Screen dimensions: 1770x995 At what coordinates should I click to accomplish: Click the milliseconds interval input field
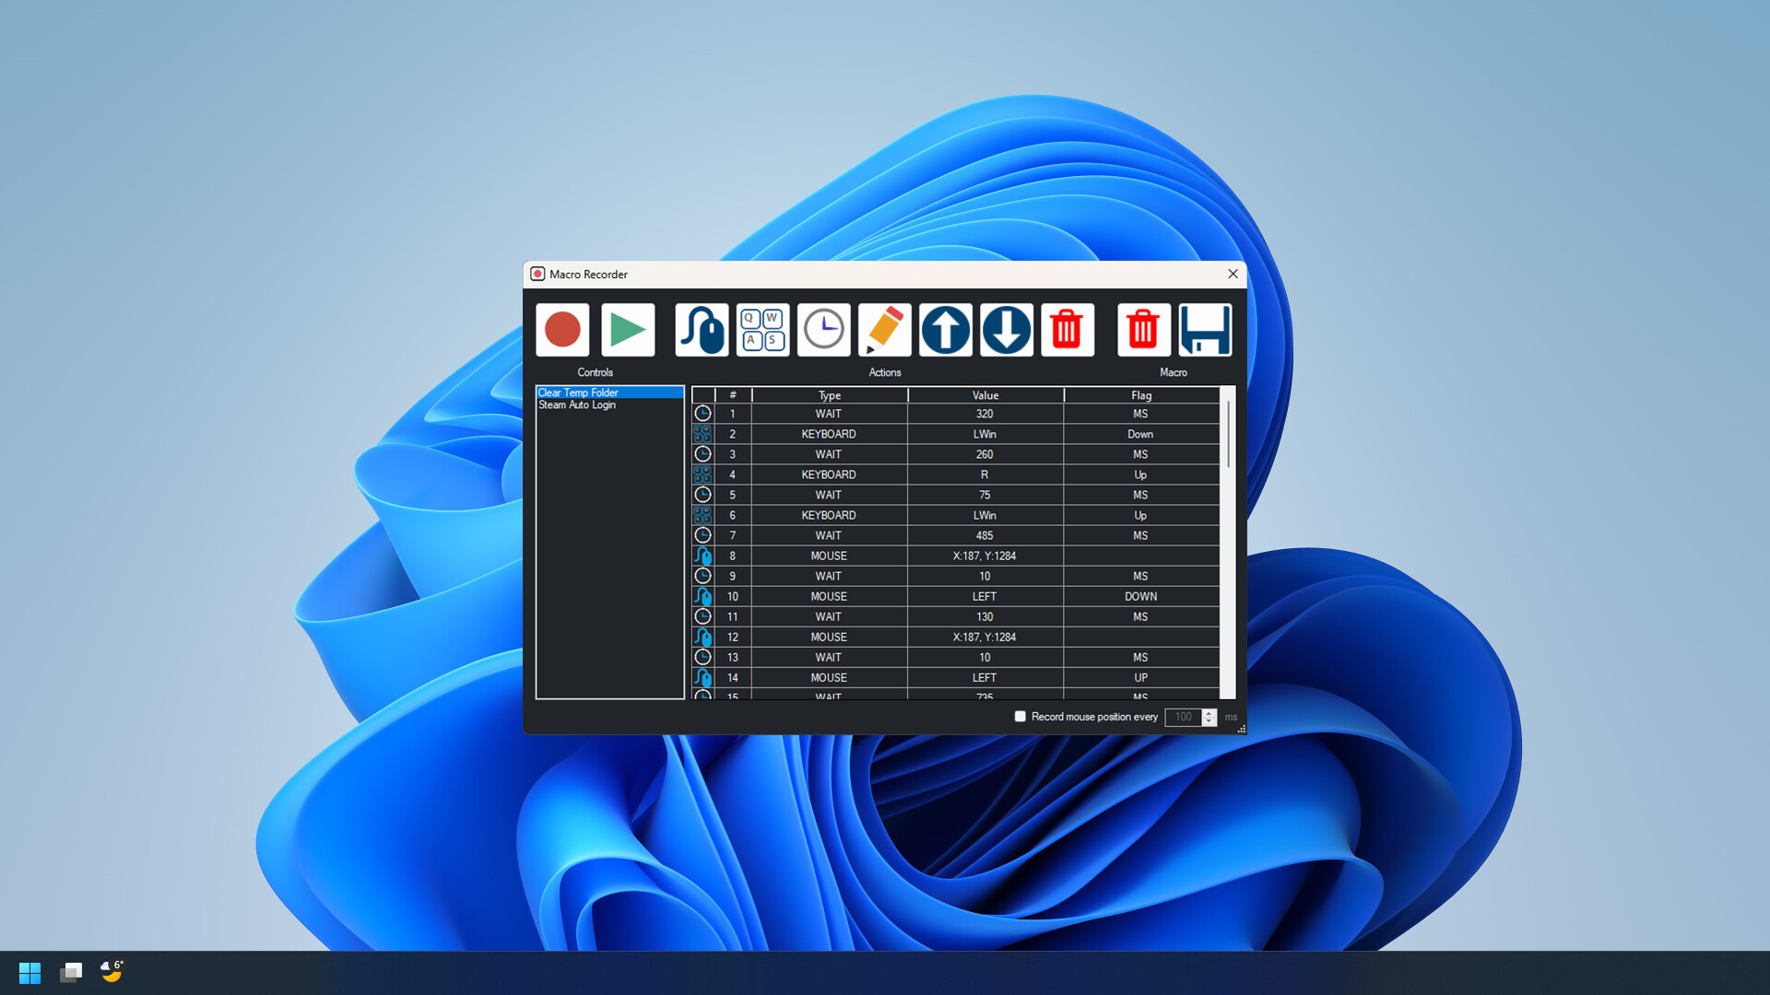(1186, 717)
